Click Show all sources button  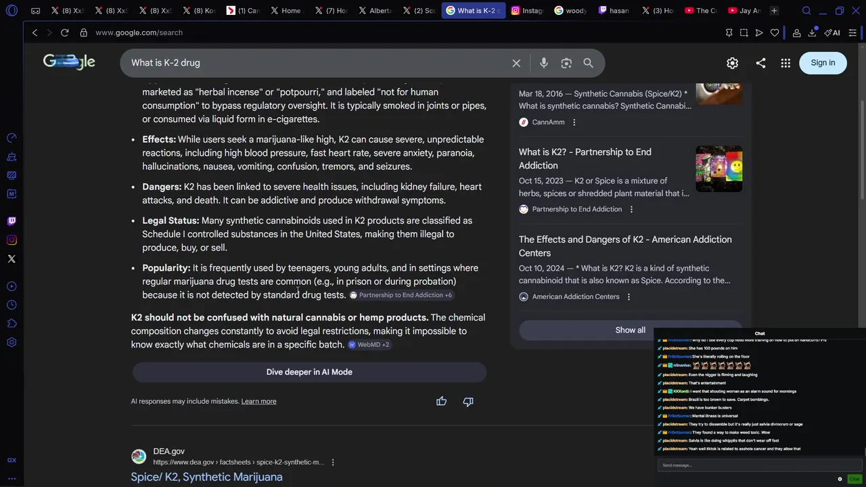click(x=630, y=330)
